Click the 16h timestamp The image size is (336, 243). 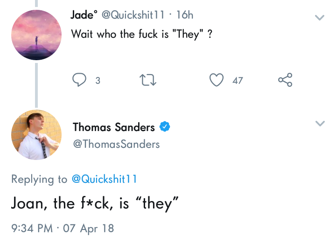[184, 15]
